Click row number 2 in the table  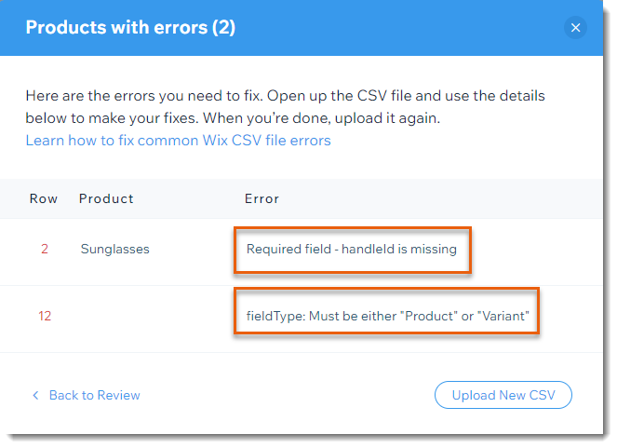point(45,249)
